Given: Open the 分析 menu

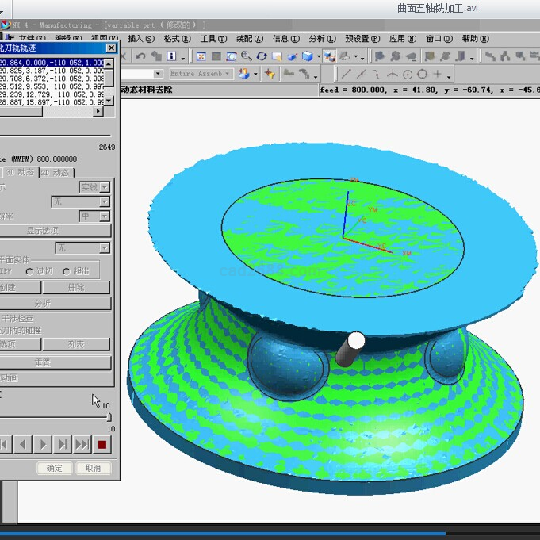Looking at the screenshot, I should 320,39.
